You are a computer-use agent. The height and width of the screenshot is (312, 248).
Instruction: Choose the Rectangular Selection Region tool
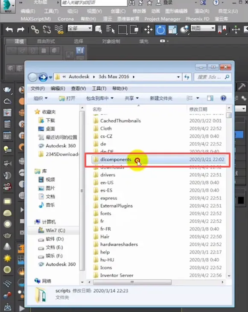[123, 30]
